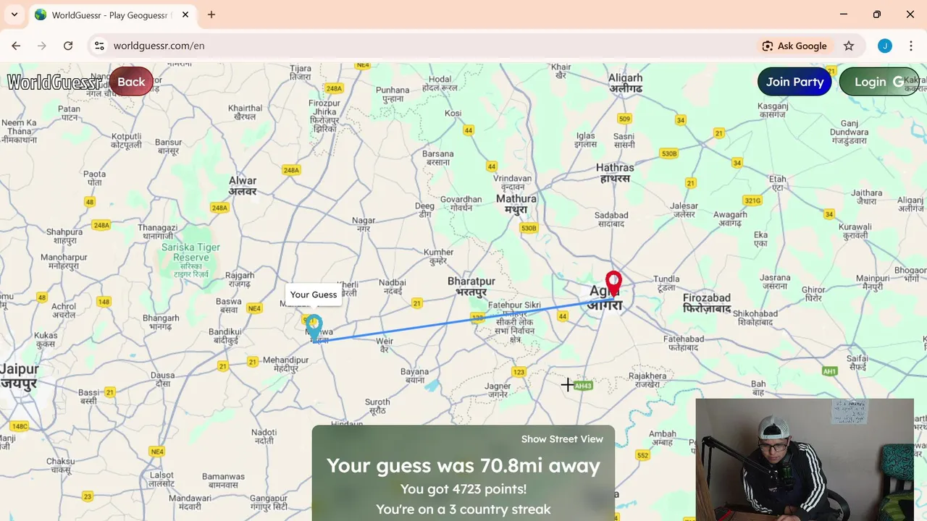Click the Bharatpur city label
Screen dimensions: 927x521
471,287
